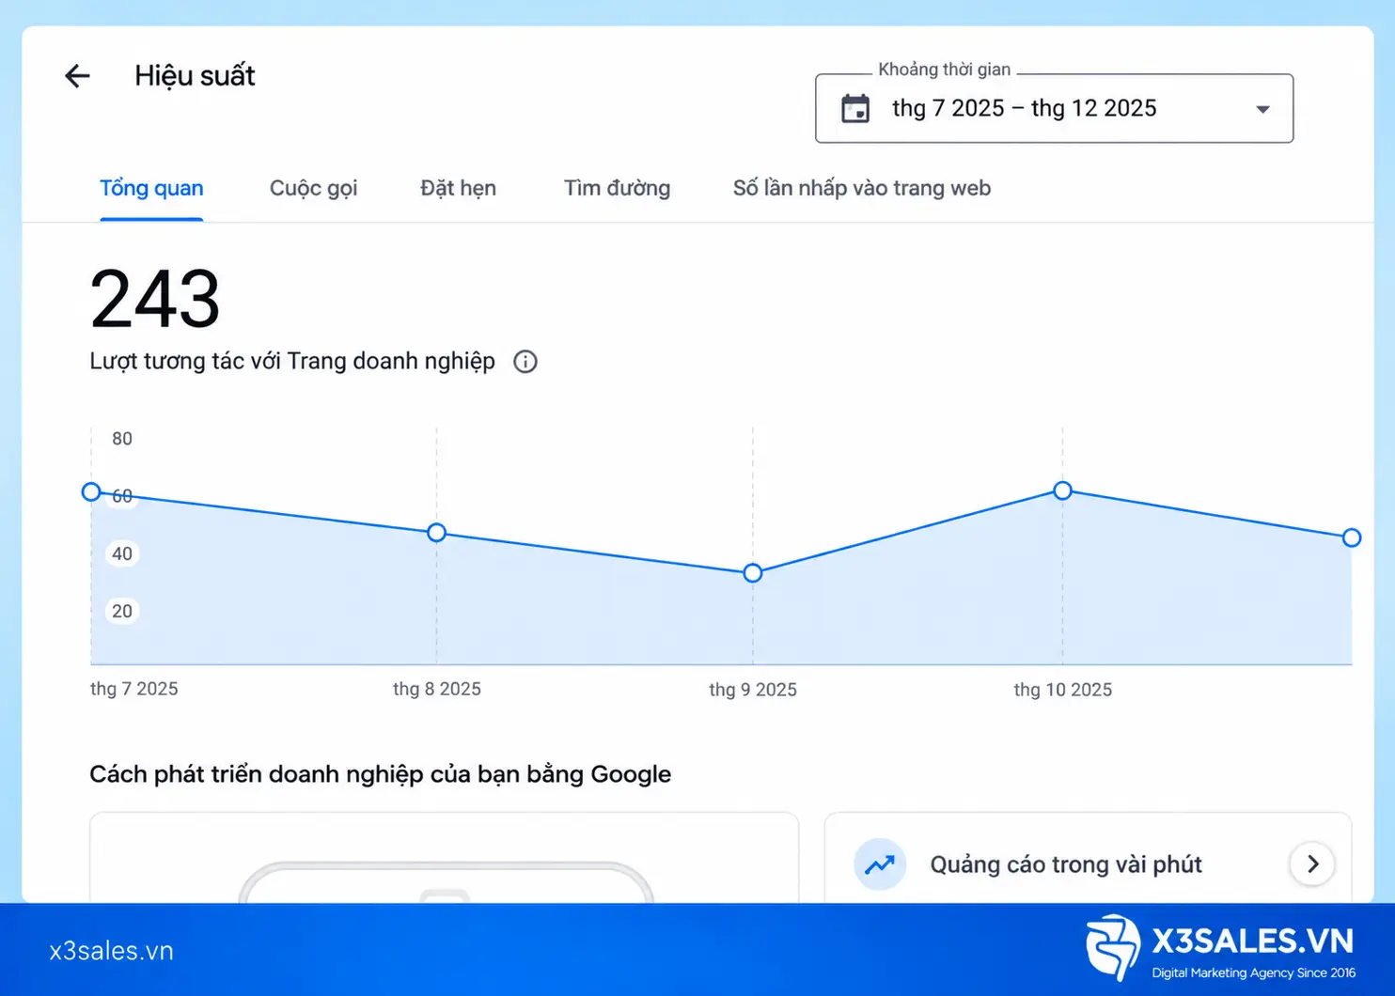Click the trending arrow icon for Quảng cáo

[880, 864]
